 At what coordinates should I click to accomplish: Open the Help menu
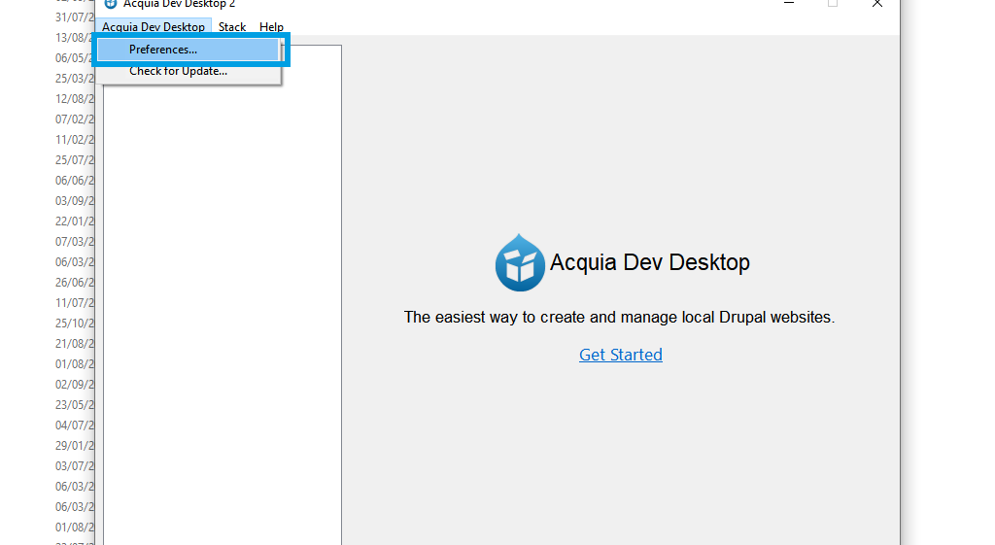pos(271,27)
